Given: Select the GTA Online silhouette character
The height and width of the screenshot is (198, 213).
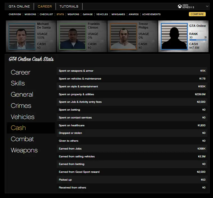Looking at the screenshot, I should tap(174, 36).
